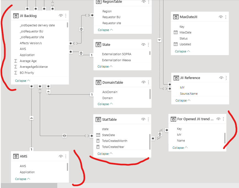239x188 pixels.
Task: Click the MaxDateJII table icon
Action: pos(176,17)
